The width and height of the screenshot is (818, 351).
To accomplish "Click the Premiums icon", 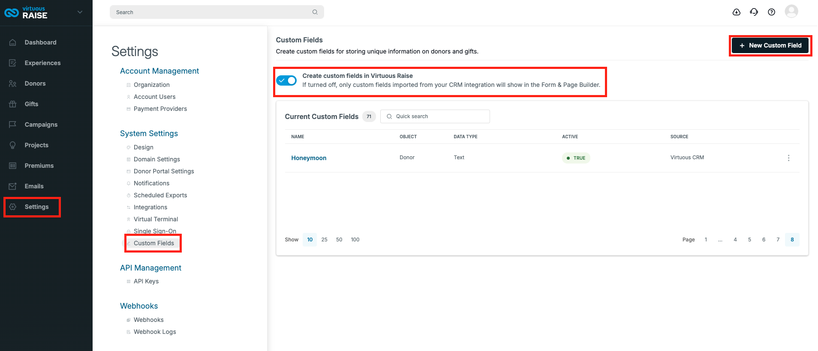I will click(13, 166).
